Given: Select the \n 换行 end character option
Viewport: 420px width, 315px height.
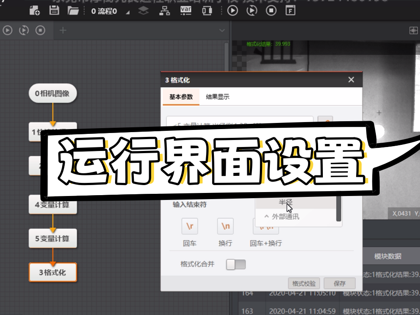Looking at the screenshot, I should pyautogui.click(x=225, y=227).
